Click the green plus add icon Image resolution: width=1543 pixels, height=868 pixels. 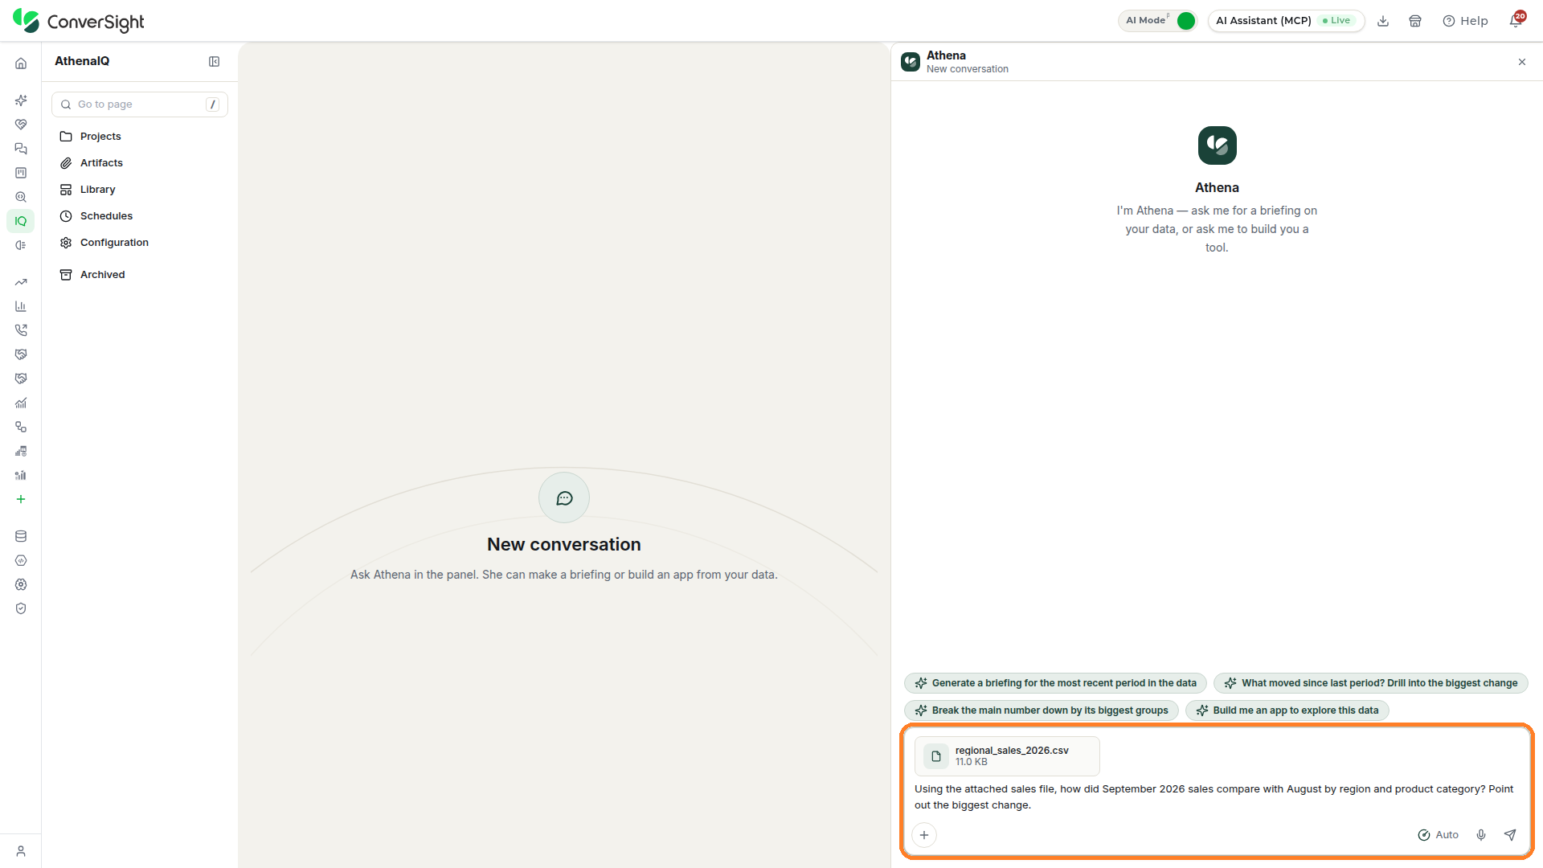point(21,499)
